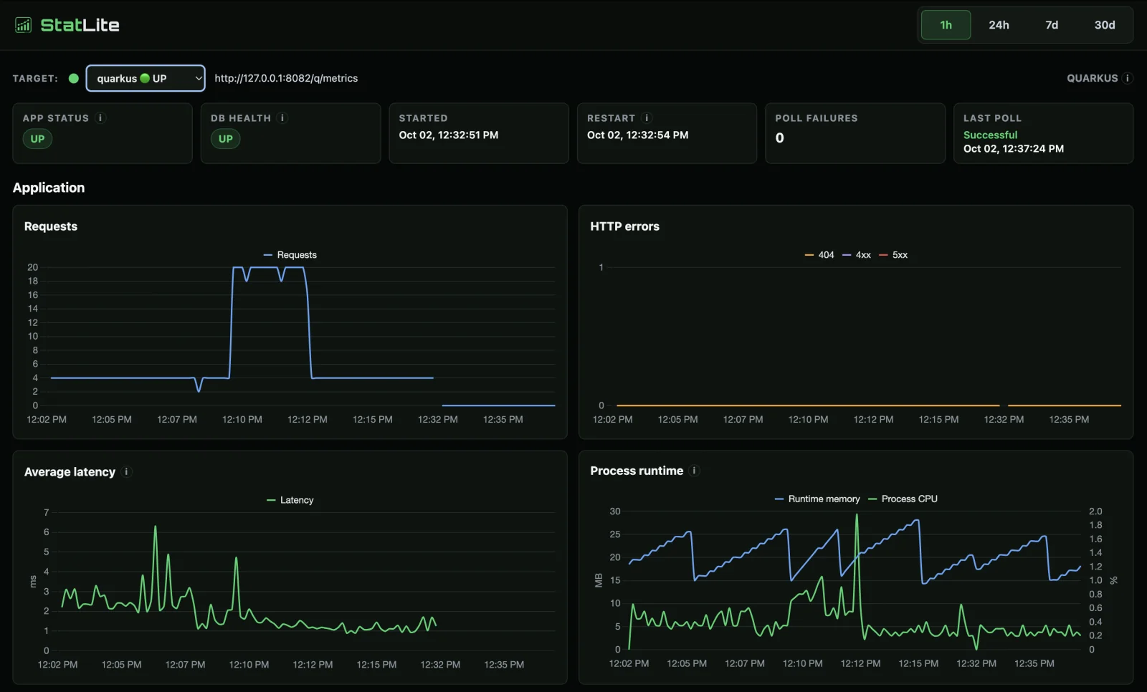
Task: Switch to the 7d time range
Action: 1052,25
